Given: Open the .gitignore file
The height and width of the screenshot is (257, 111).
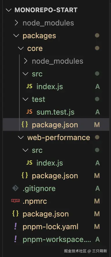Looking at the screenshot, I should tap(39, 189).
